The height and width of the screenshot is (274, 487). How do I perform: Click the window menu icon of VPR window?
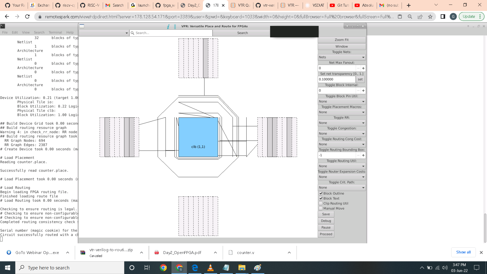point(82,26)
